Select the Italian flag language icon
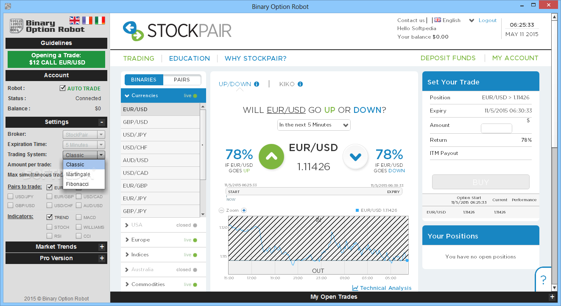 point(100,20)
